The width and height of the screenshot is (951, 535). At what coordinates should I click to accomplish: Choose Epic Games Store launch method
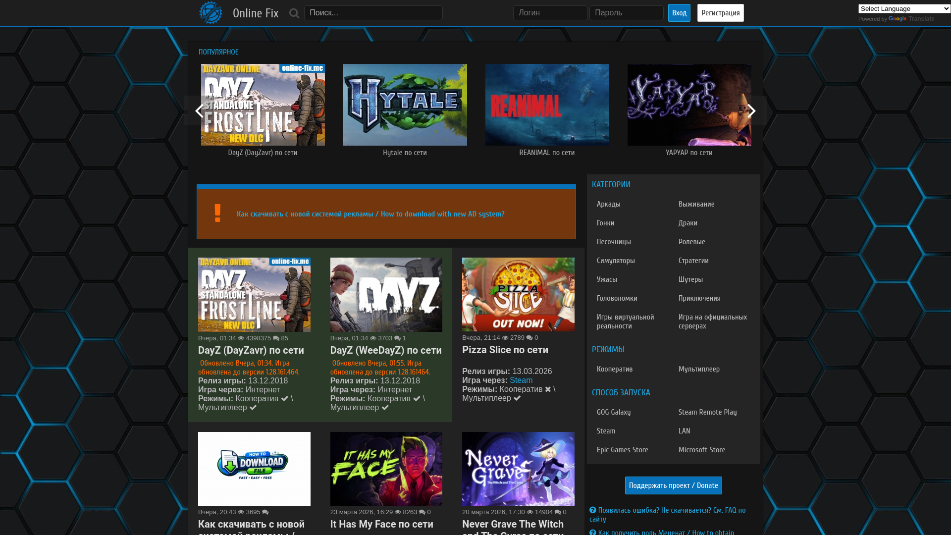click(x=622, y=450)
